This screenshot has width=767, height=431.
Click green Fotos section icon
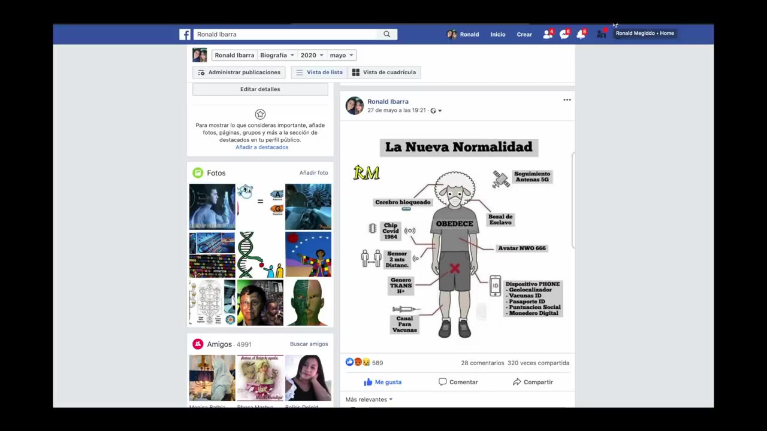tap(198, 173)
